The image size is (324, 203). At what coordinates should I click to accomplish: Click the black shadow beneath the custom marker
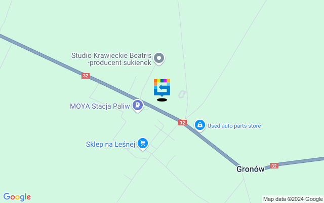[x=162, y=100]
